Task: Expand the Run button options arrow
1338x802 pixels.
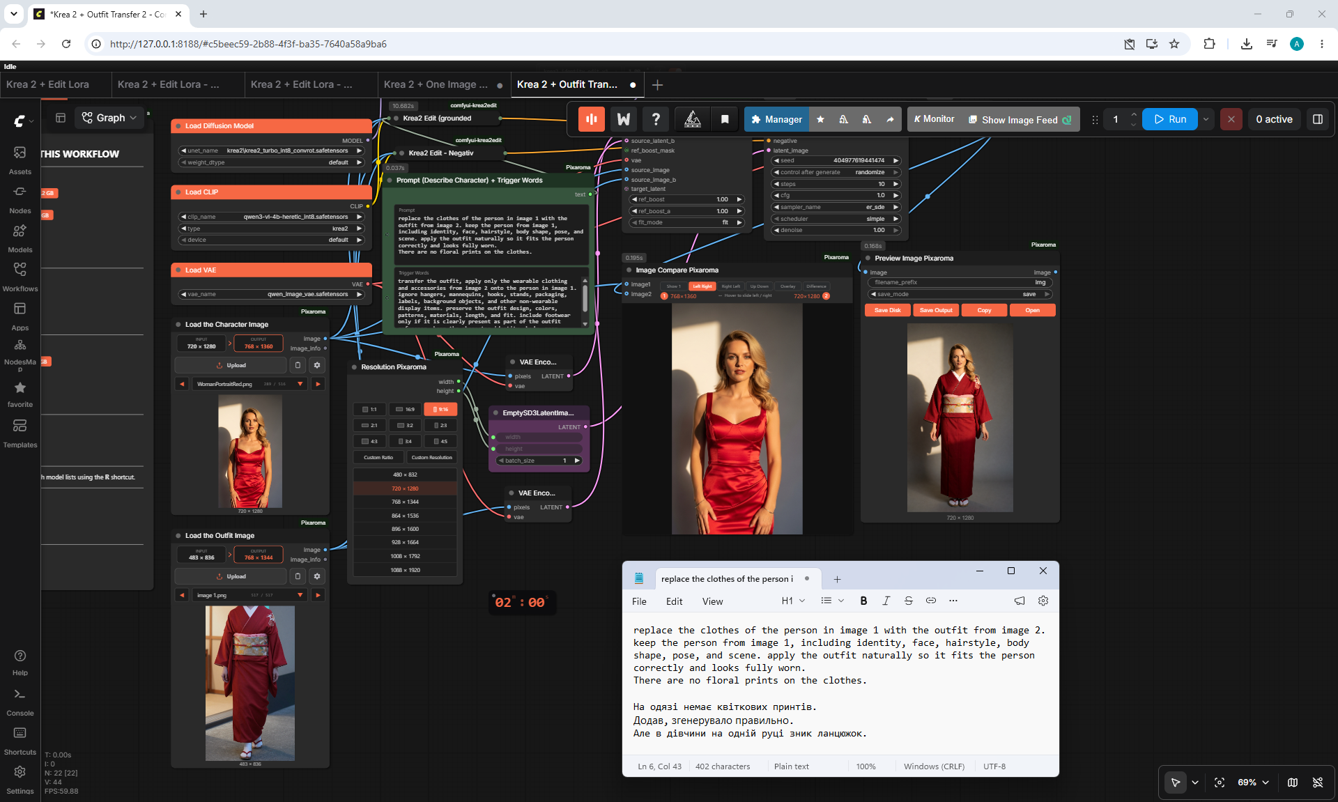Action: pyautogui.click(x=1206, y=119)
